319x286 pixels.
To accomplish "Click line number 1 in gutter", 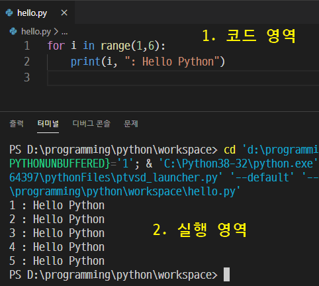I will pyautogui.click(x=27, y=46).
